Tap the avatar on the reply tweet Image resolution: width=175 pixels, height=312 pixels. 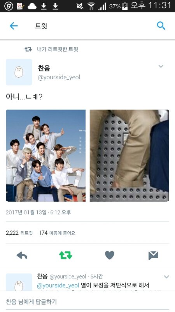19,282
